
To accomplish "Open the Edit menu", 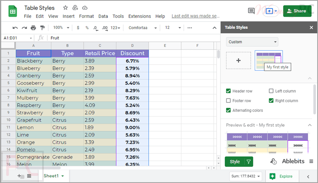I will pos(40,16).
